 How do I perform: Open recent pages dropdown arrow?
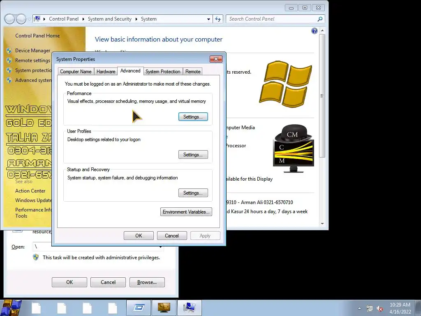tap(29, 19)
